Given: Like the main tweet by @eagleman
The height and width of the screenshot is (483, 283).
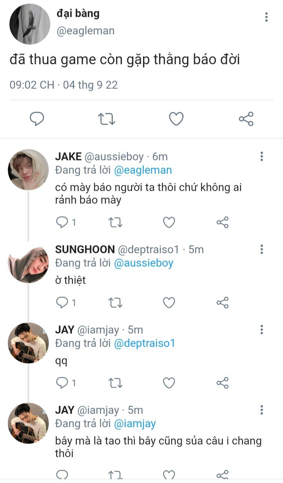Looking at the screenshot, I should (x=176, y=118).
